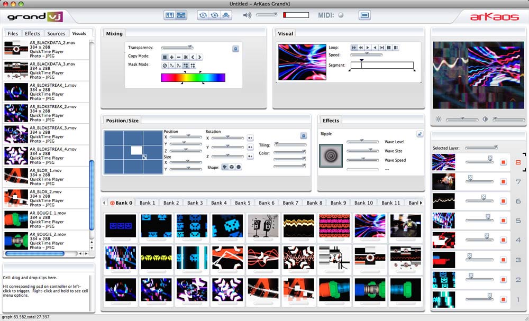Image resolution: width=529 pixels, height=321 pixels.
Task: Select the solid square Copy Mode
Action: [x=165, y=57]
